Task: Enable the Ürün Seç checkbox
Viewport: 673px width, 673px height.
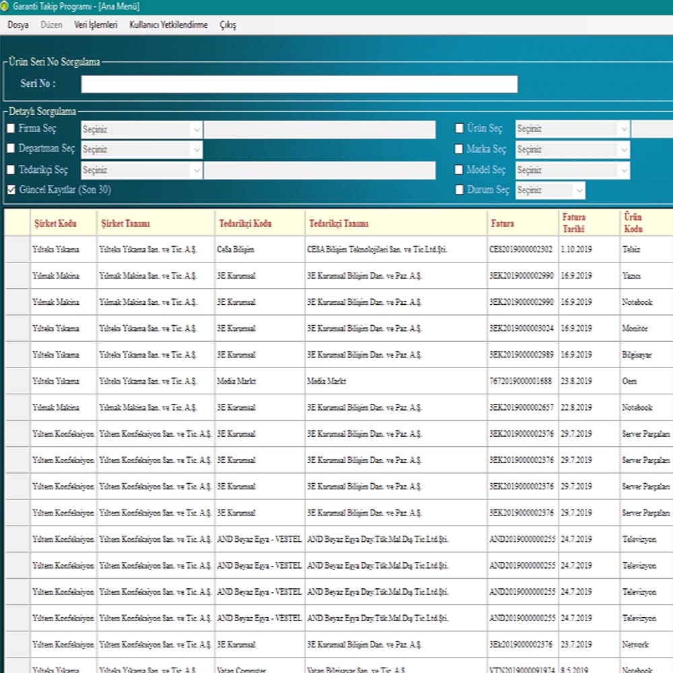Action: tap(459, 129)
